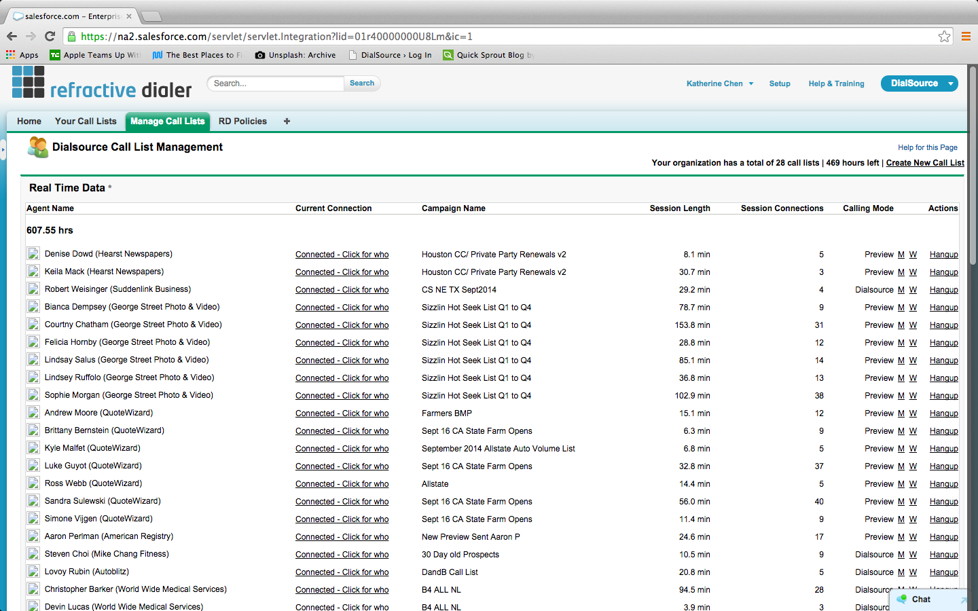
Task: Open the Chrome hamburger menu
Action: click(x=965, y=37)
